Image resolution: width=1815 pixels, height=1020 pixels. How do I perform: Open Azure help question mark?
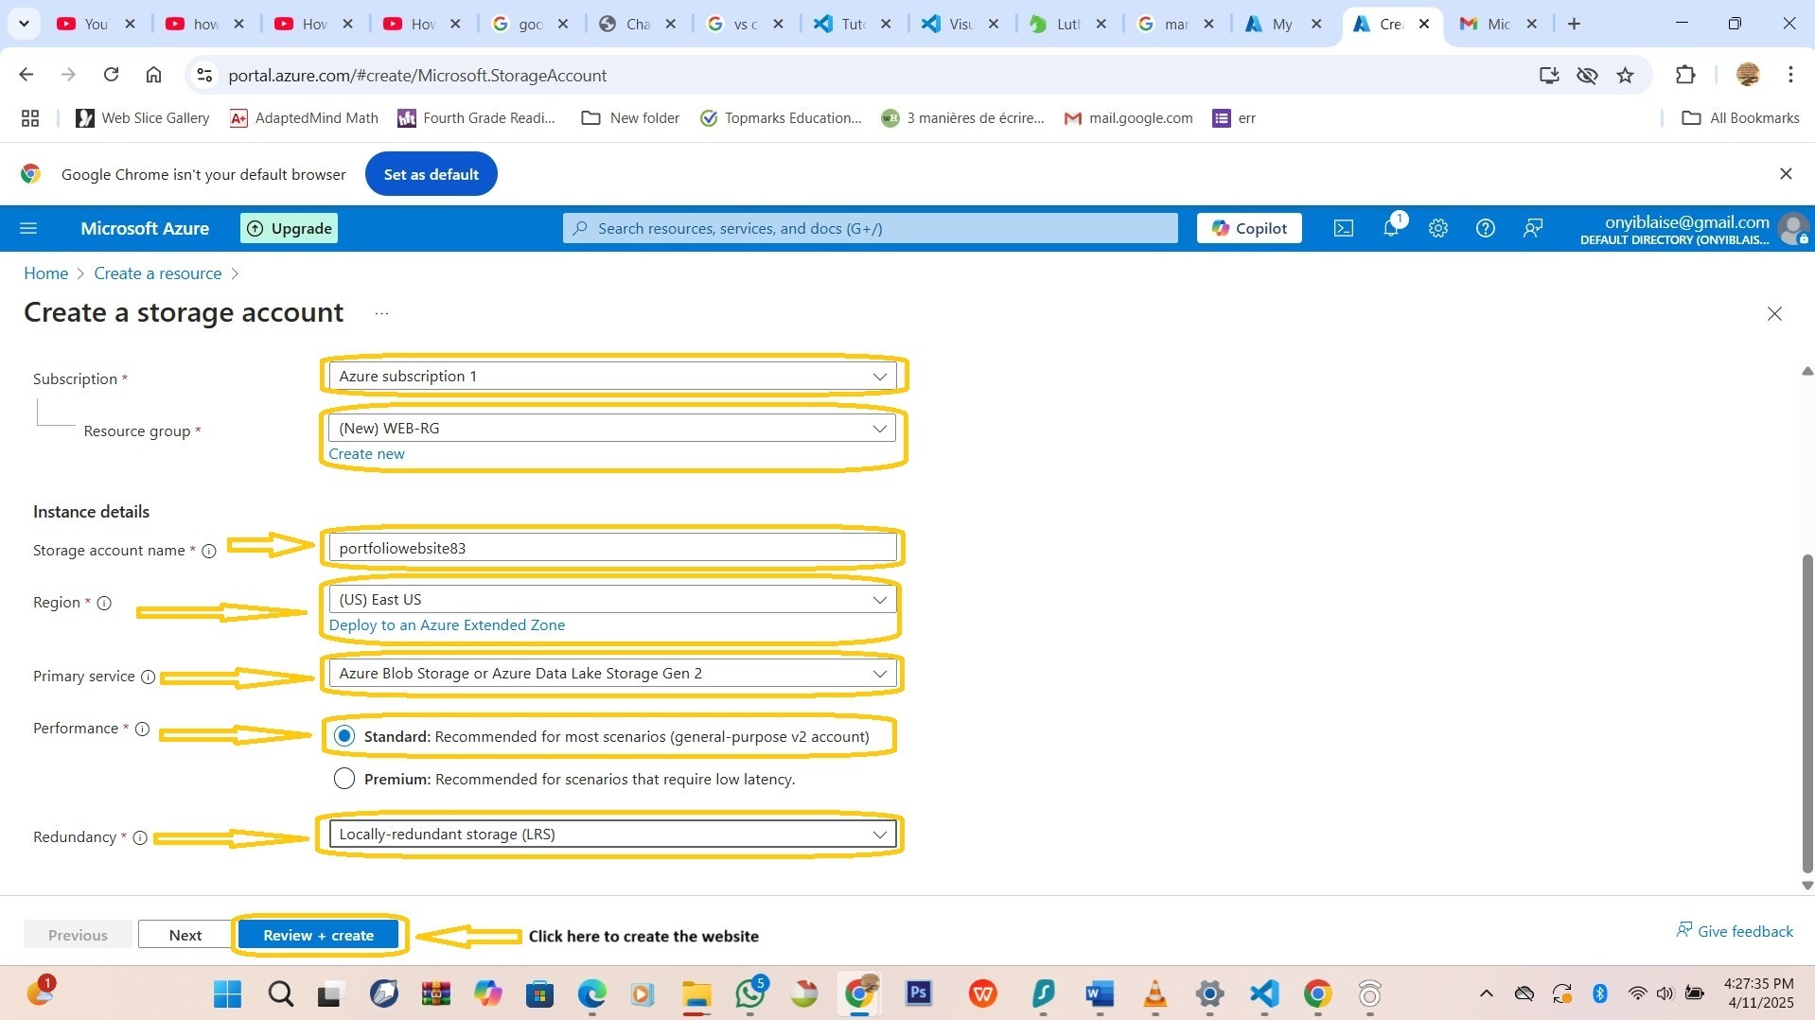click(x=1486, y=228)
